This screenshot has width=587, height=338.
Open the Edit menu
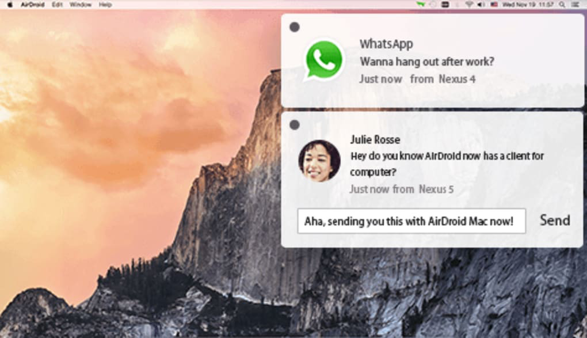coord(57,5)
